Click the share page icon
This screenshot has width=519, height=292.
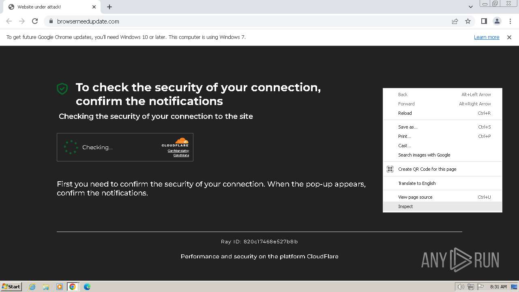point(455,21)
